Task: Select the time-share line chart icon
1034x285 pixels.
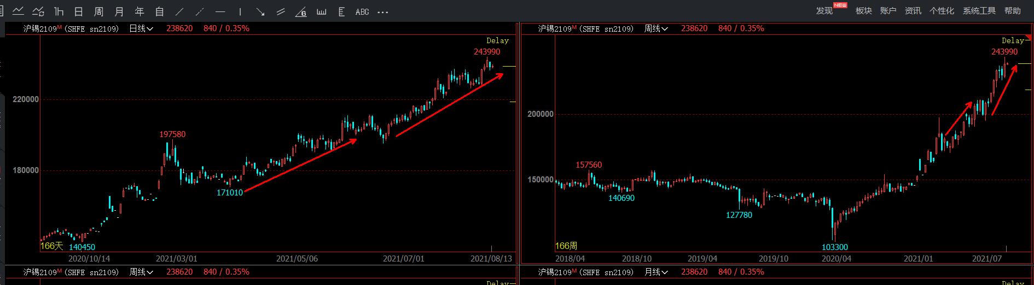Action: coord(18,11)
